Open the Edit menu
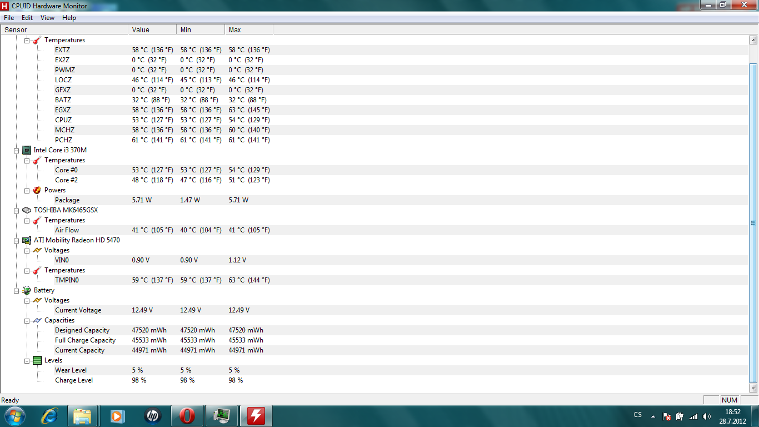Screen dimensions: 759x427 pos(27,18)
